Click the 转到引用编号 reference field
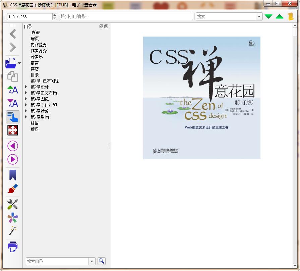This screenshot has height=271, width=300. click(126, 16)
